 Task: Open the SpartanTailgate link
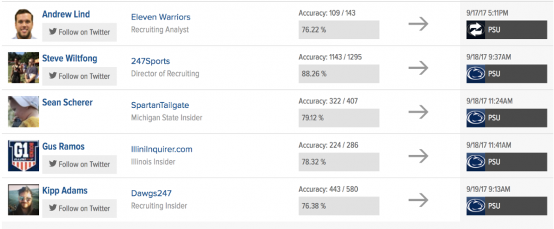point(160,106)
